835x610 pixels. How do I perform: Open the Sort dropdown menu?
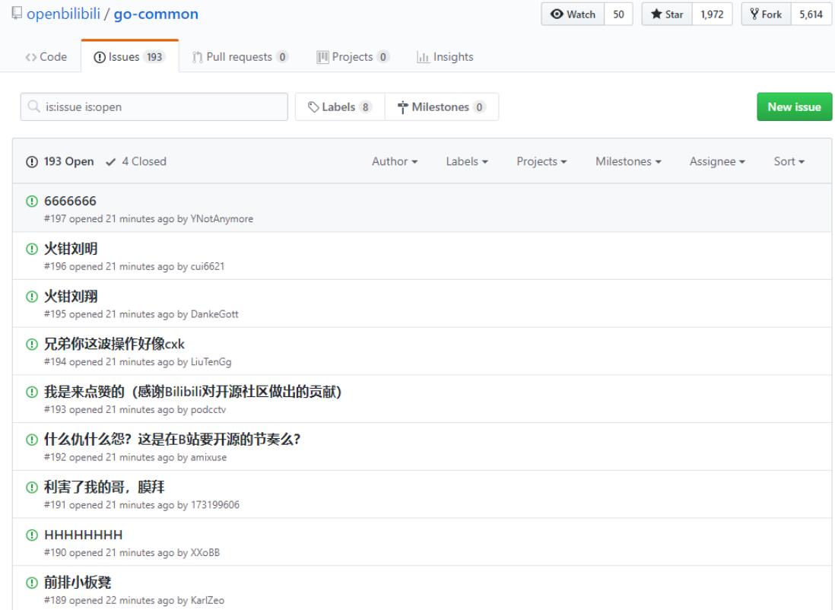[x=789, y=161]
